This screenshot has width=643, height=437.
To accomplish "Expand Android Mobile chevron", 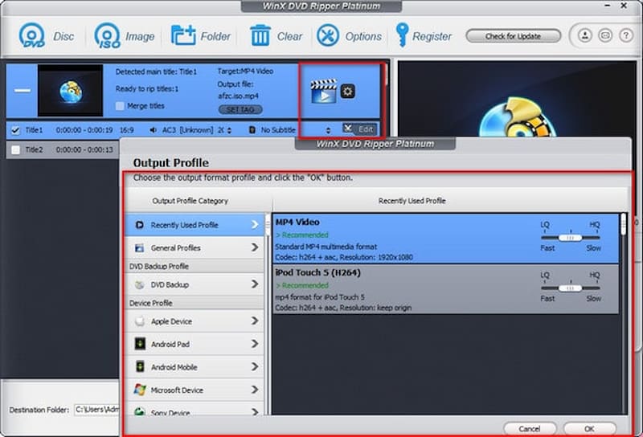I will tap(255, 366).
